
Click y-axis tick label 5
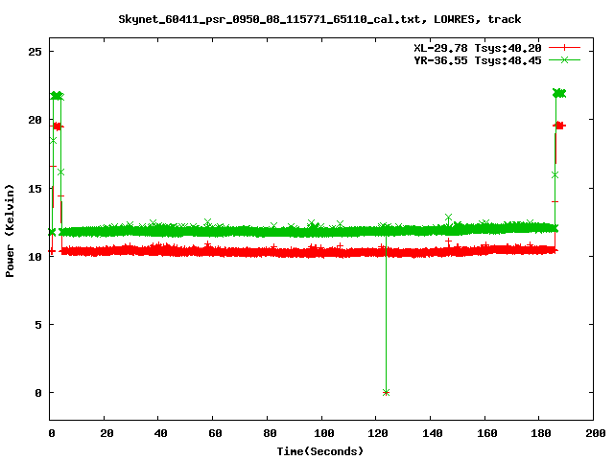pyautogui.click(x=38, y=325)
